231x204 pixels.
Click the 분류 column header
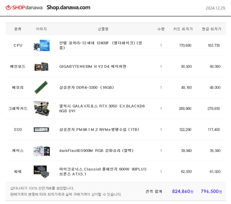(18, 29)
